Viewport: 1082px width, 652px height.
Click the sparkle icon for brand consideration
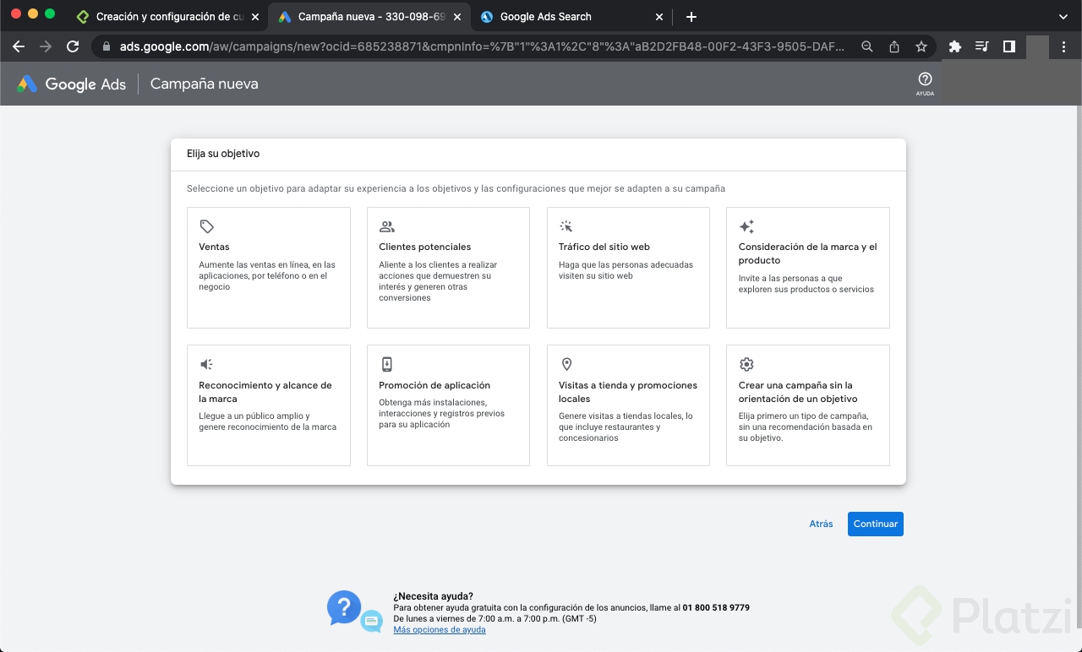point(746,226)
